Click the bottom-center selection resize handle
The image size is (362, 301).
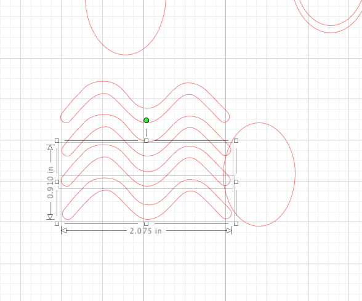(x=146, y=223)
